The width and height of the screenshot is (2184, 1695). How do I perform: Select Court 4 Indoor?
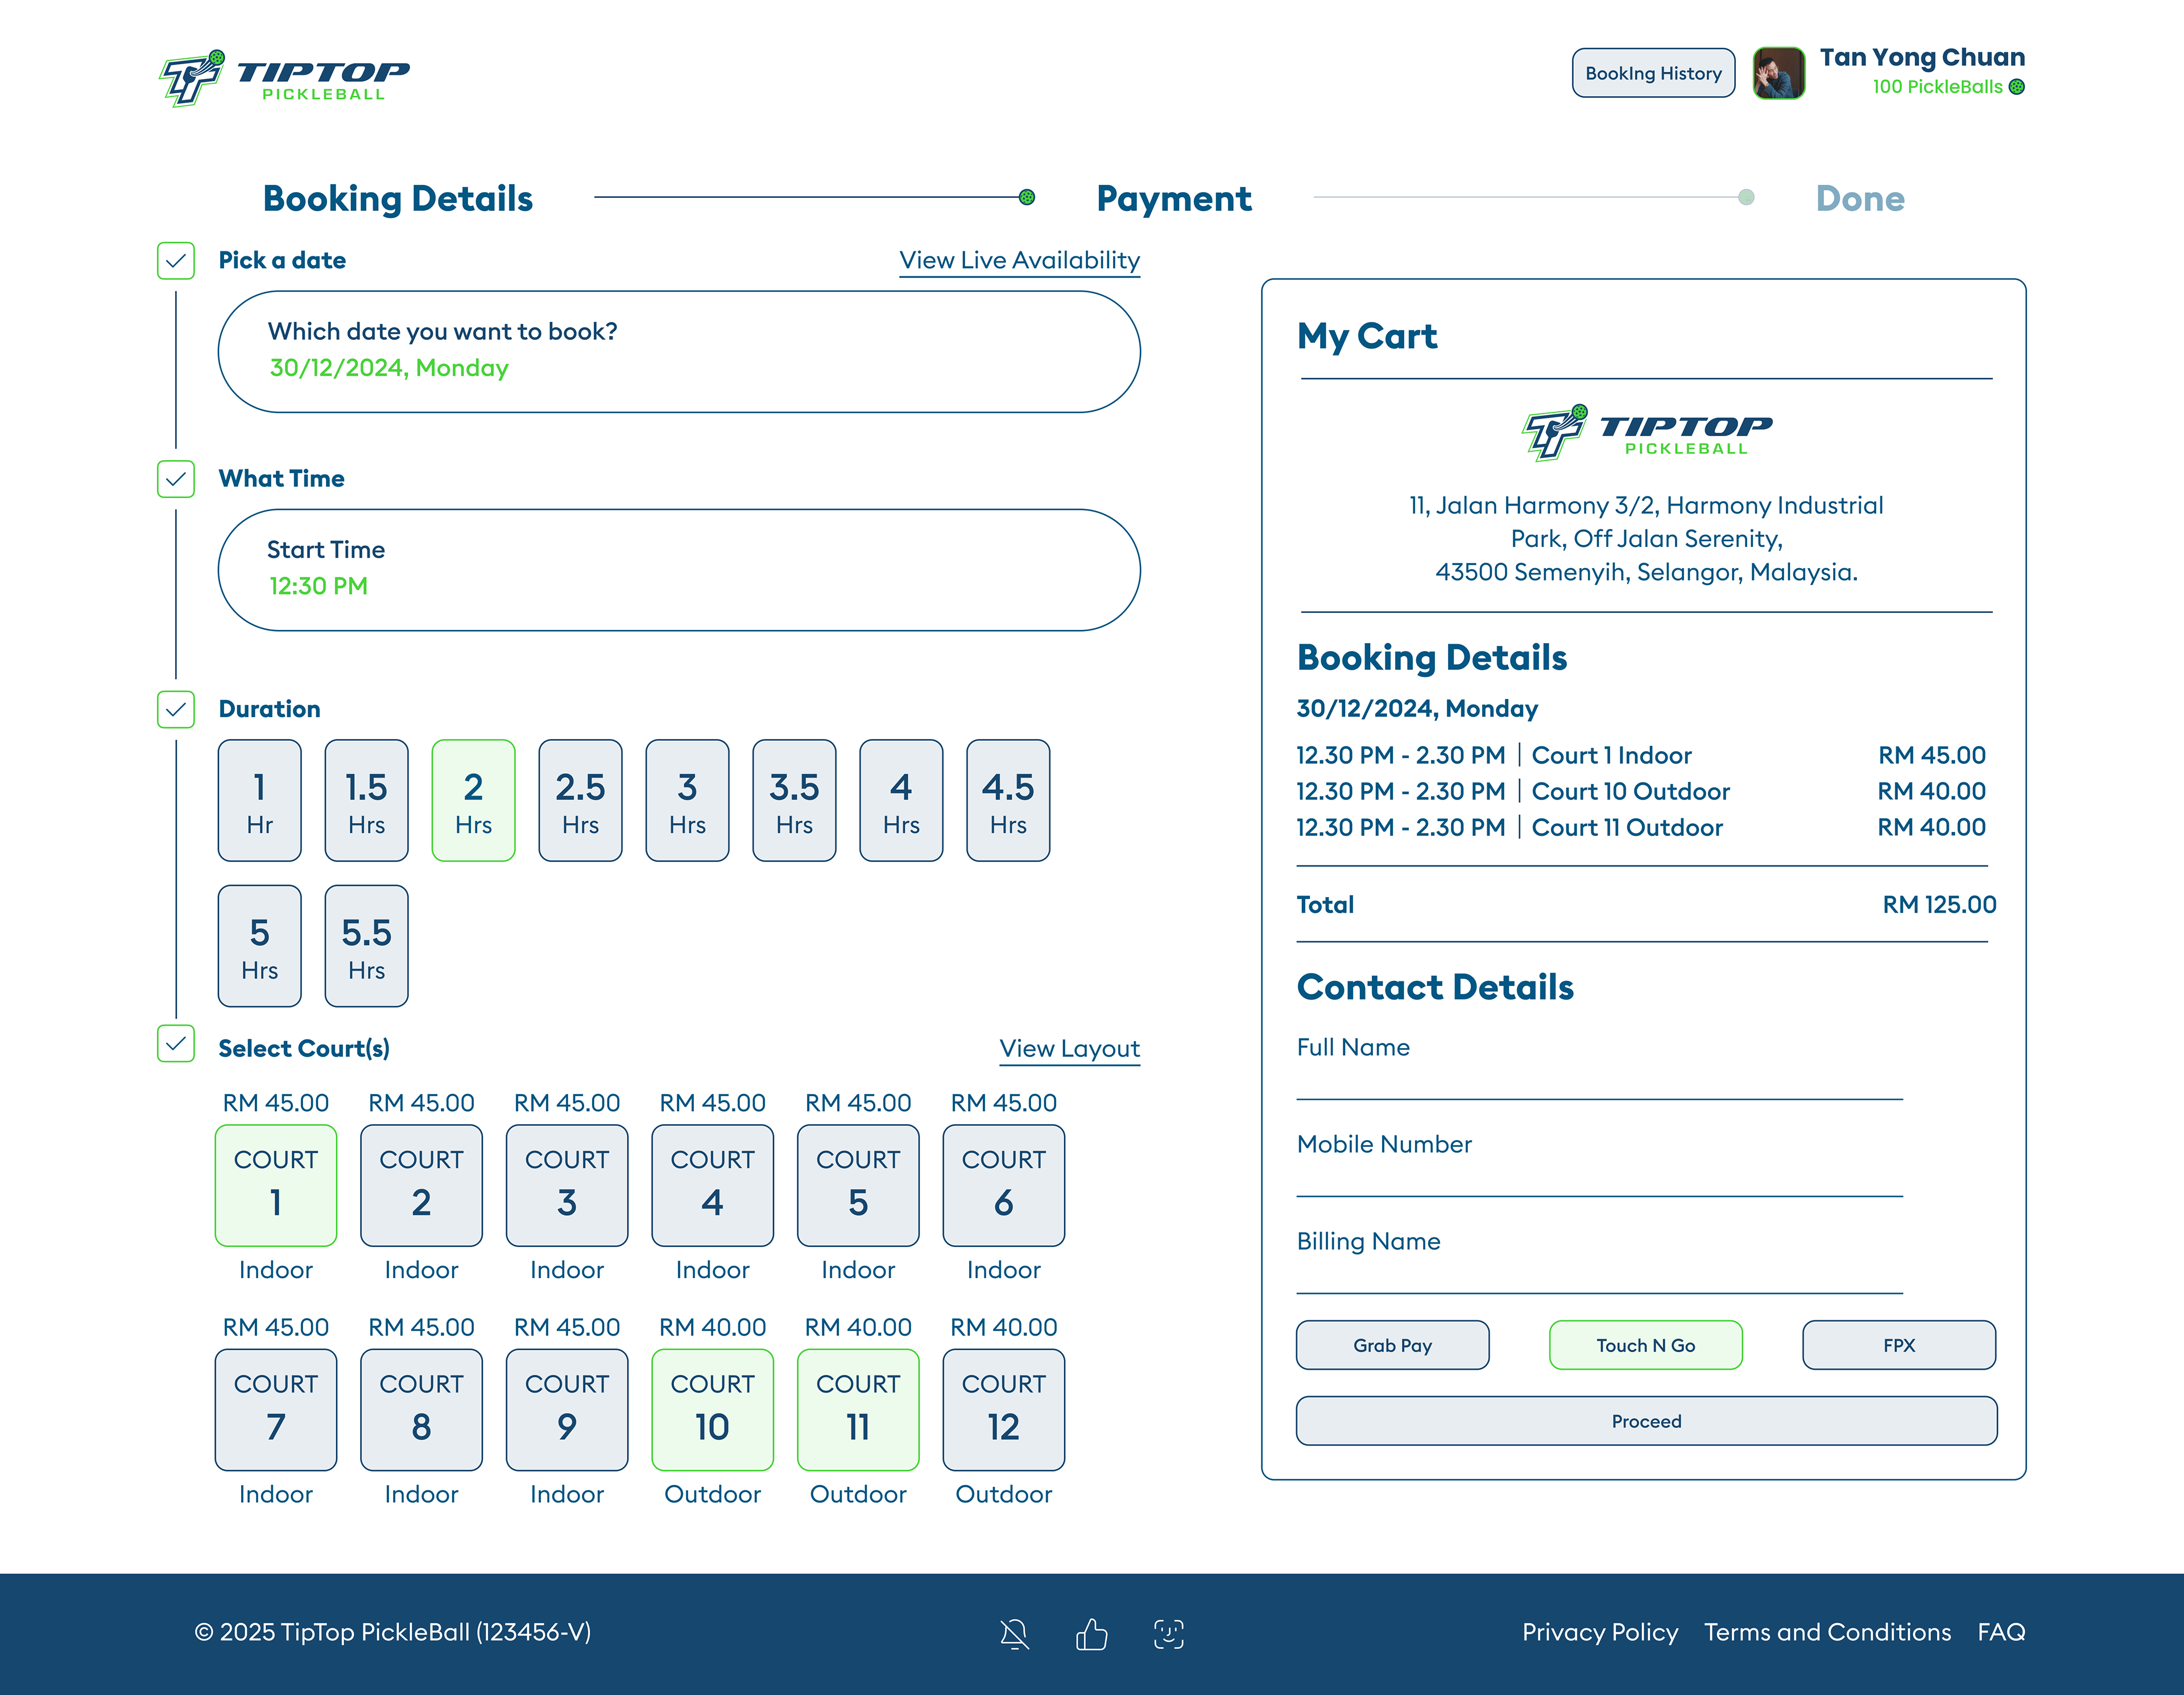[713, 1186]
